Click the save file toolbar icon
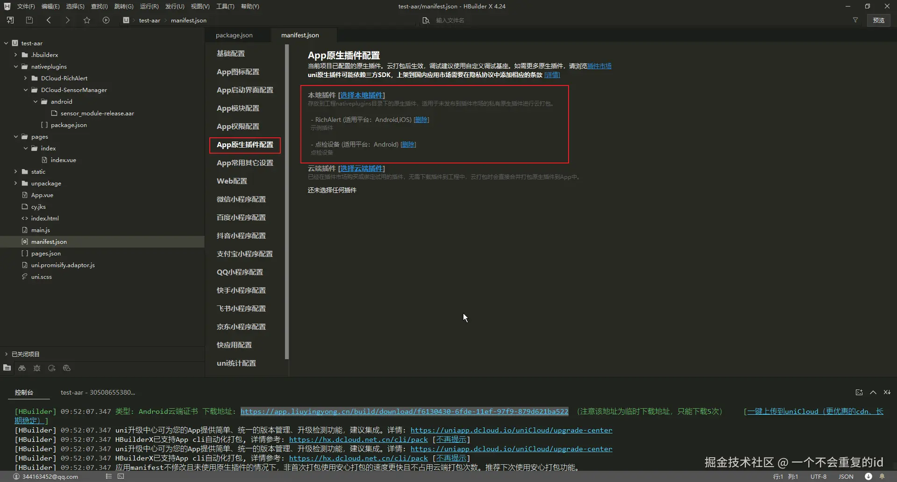The height and width of the screenshot is (482, 897). (x=29, y=20)
